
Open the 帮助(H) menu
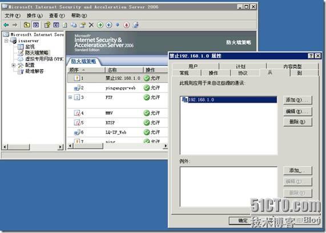tap(79, 16)
